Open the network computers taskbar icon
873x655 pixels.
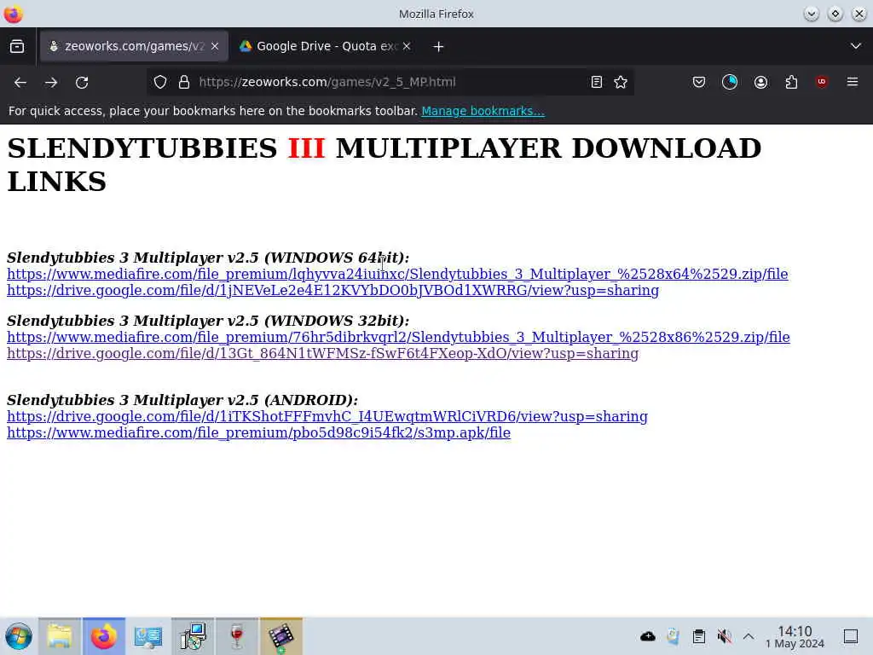(193, 636)
